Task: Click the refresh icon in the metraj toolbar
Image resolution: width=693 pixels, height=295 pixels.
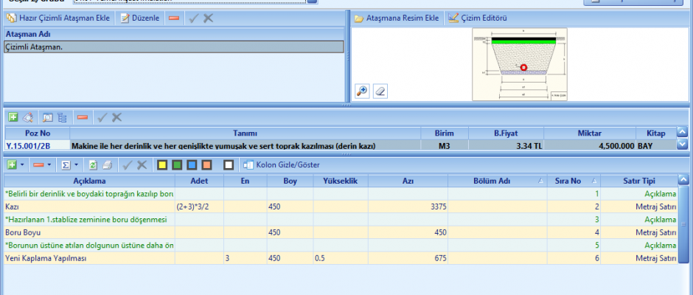Action: click(93, 164)
